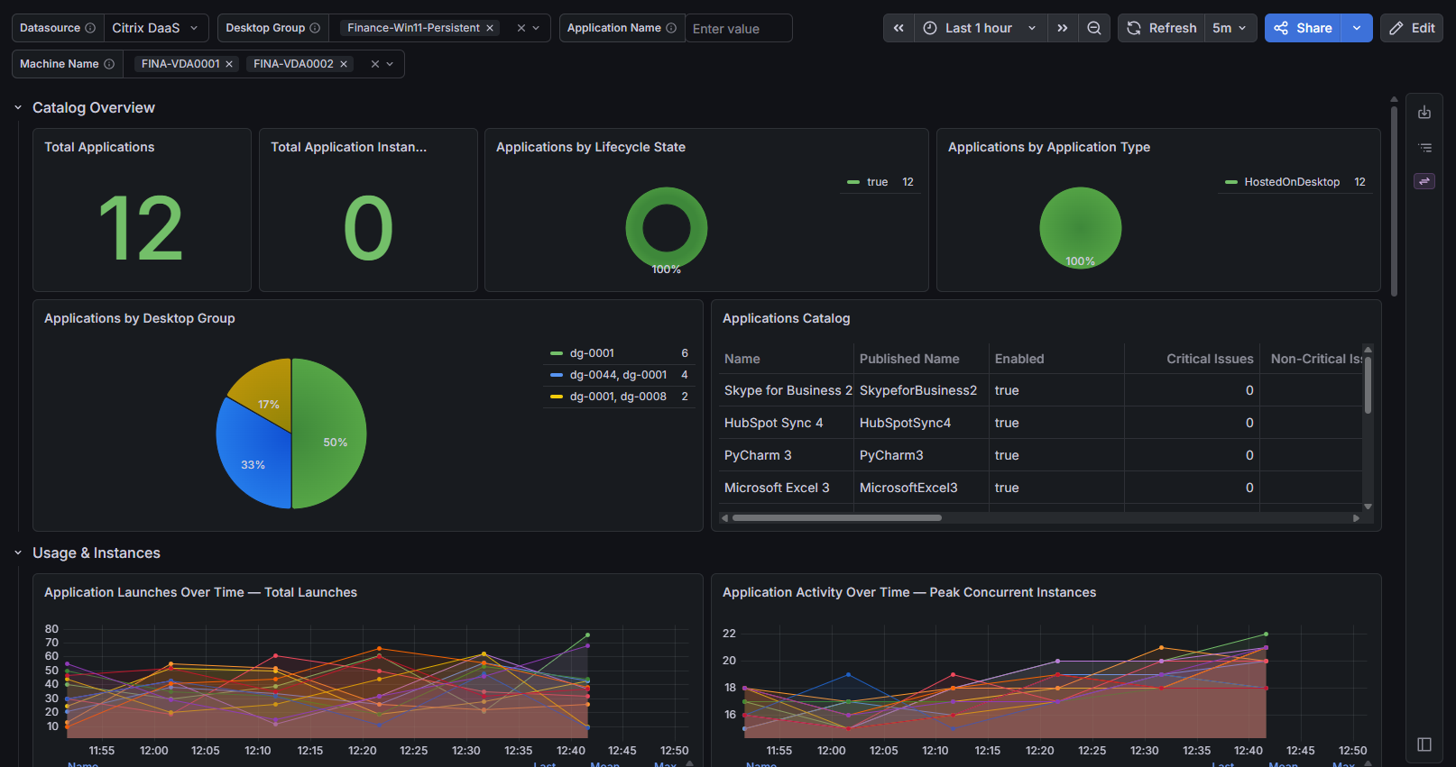
Task: Click the MicrosoftExcel3 published name cell
Action: tap(921, 488)
